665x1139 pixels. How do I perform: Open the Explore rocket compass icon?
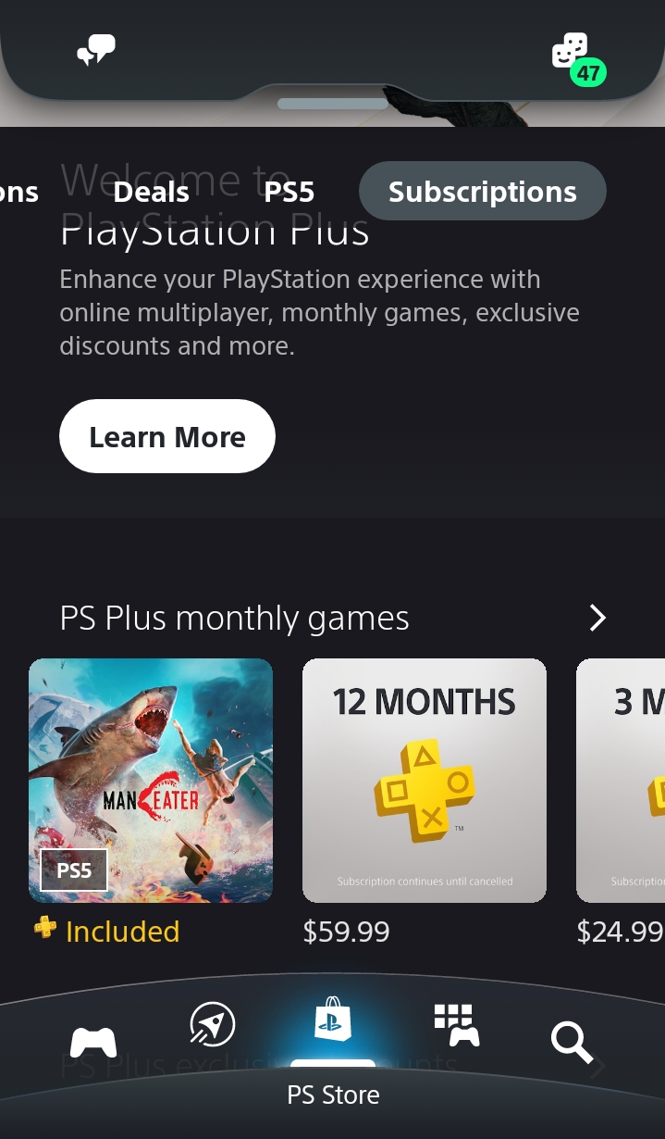click(x=213, y=1024)
